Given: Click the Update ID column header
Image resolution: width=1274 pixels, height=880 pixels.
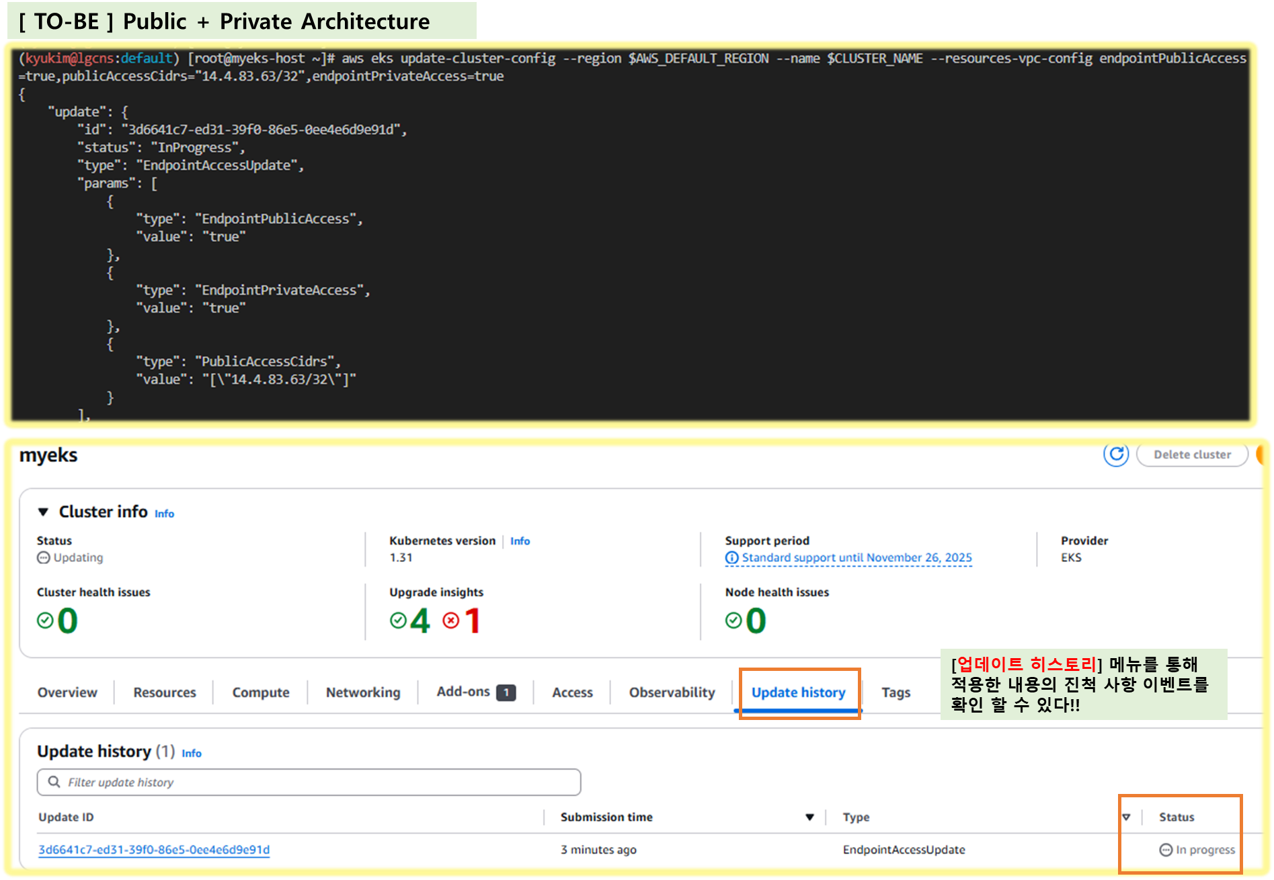Looking at the screenshot, I should tap(66, 817).
